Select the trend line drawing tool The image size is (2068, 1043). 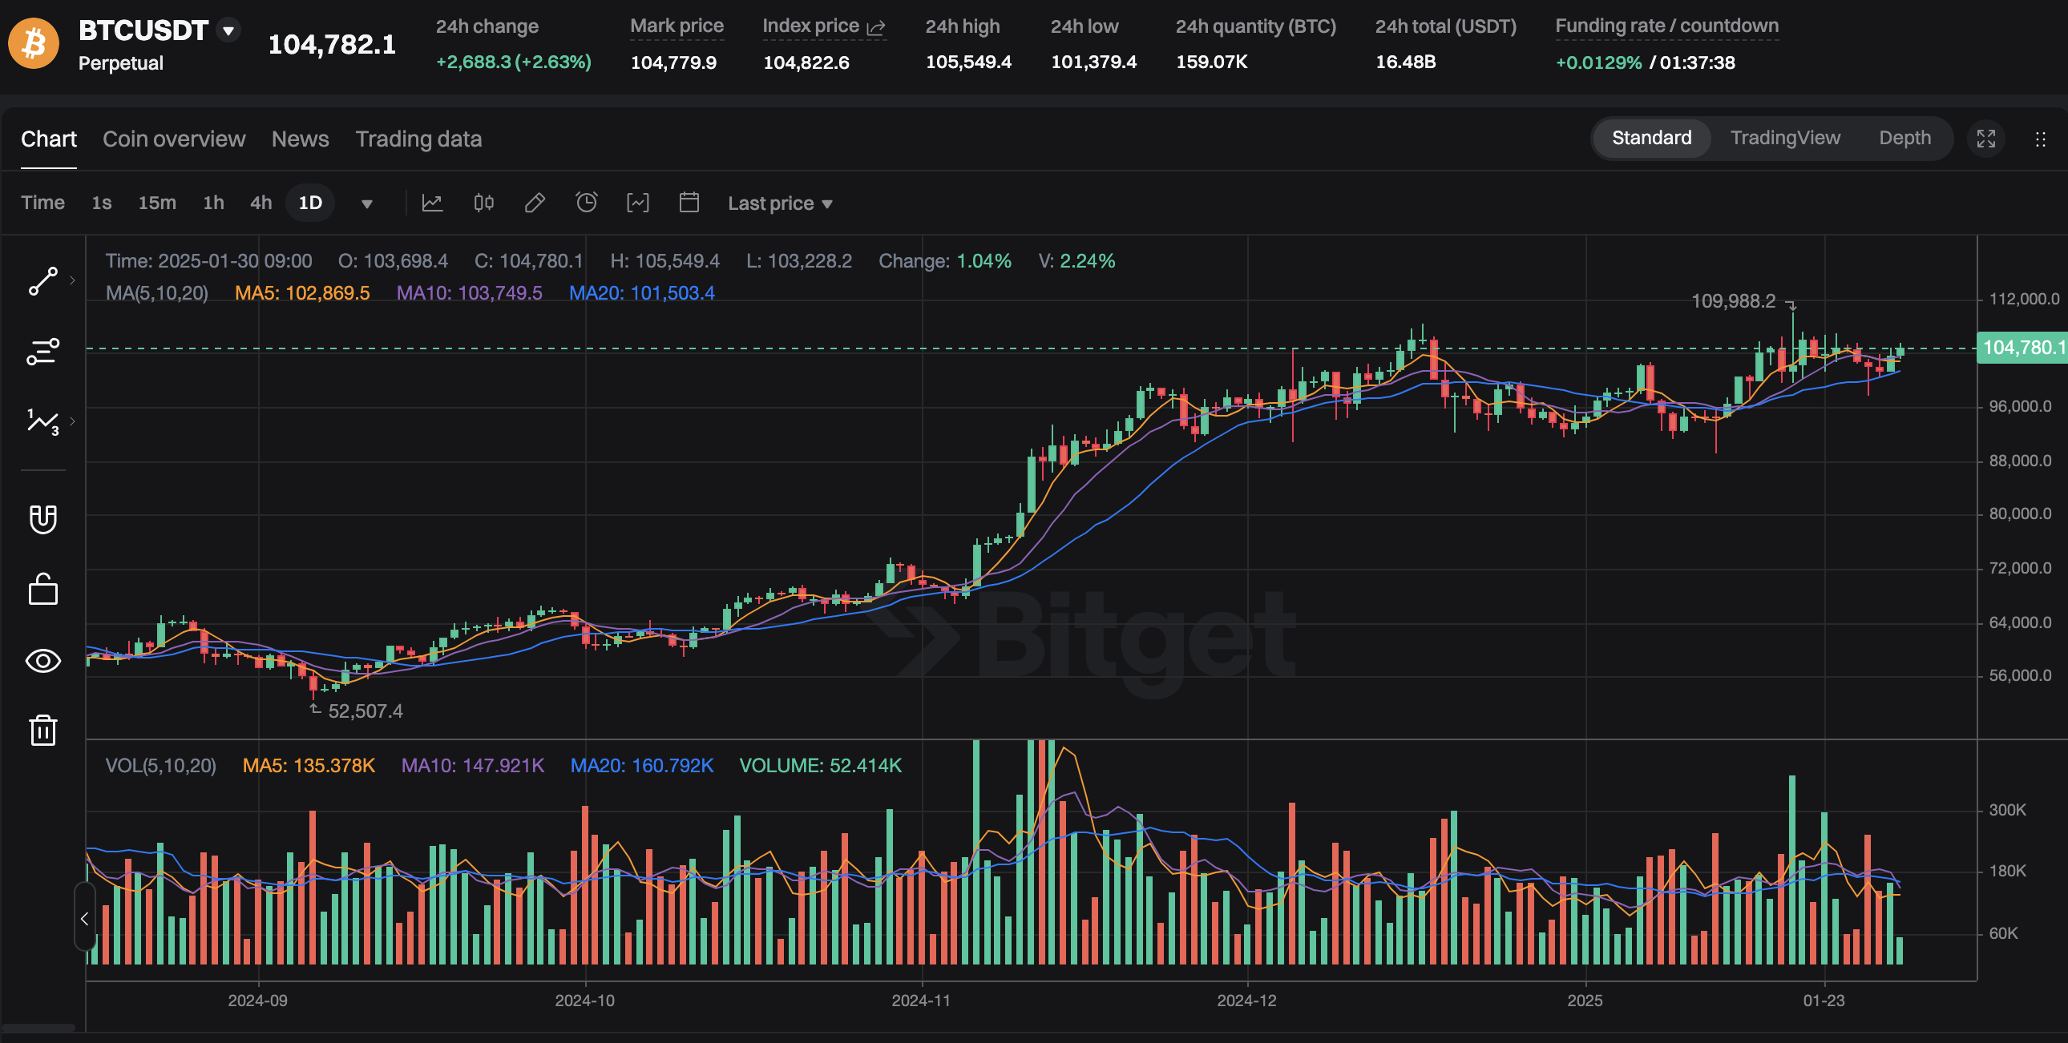[x=42, y=281]
